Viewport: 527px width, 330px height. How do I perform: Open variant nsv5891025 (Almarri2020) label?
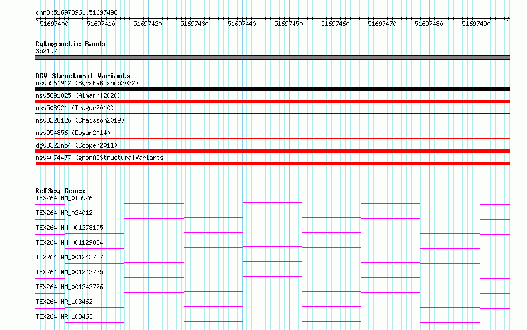tap(78, 95)
